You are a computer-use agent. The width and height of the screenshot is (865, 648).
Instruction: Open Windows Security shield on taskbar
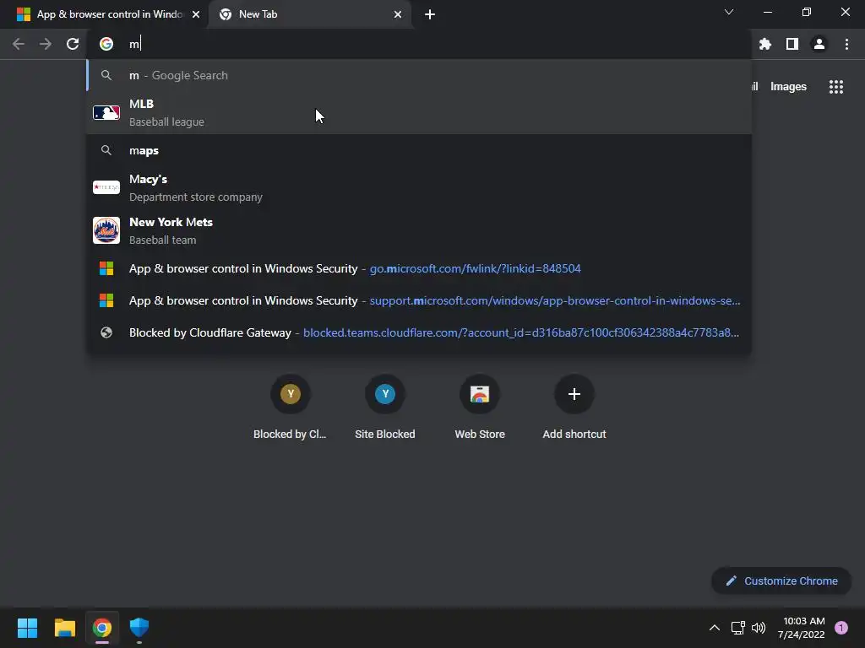coord(139,628)
